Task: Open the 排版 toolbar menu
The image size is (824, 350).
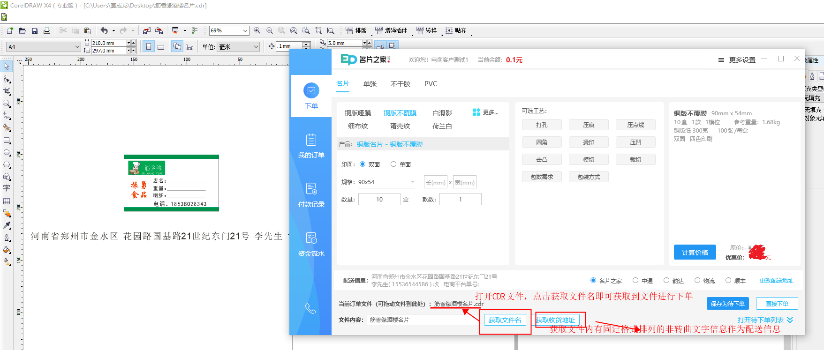Action: (x=356, y=31)
